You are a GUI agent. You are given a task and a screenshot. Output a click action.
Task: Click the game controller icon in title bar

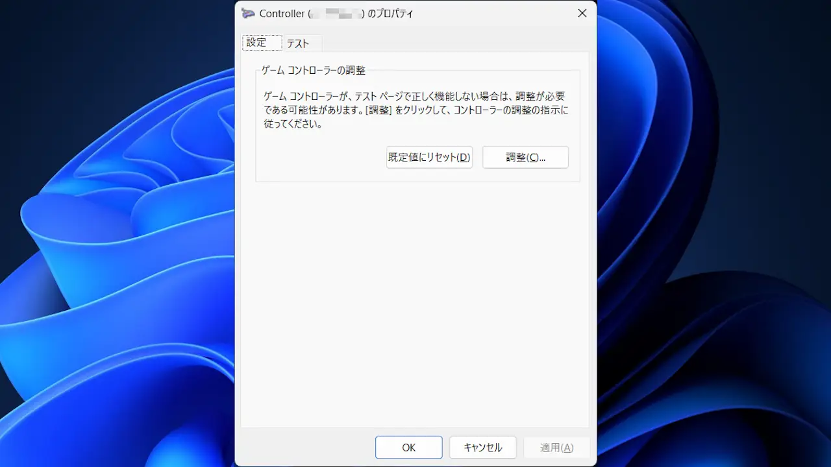tap(248, 14)
